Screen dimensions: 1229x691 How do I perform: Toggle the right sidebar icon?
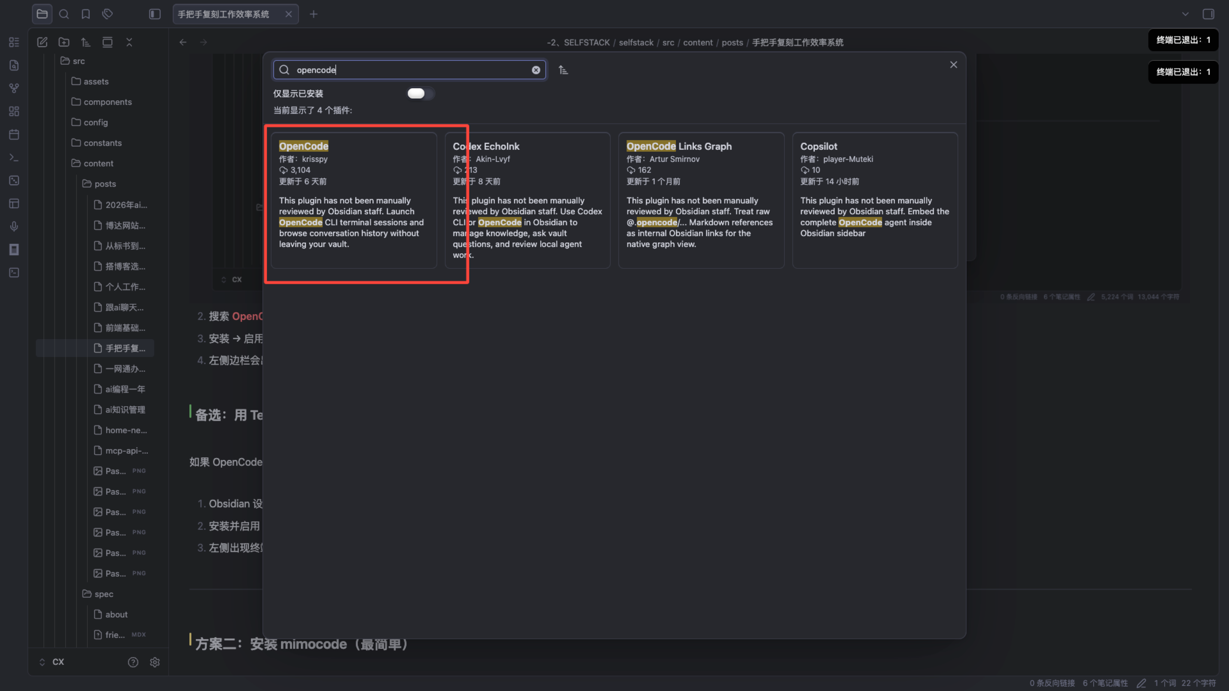(x=1208, y=14)
